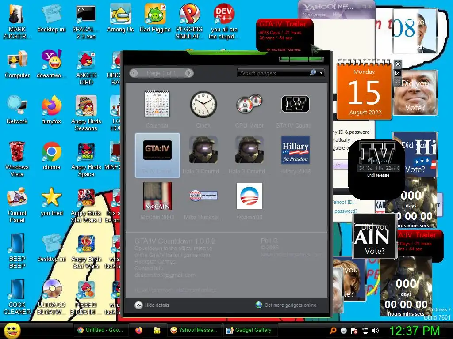Open the Bad Piggies desktop shortcut

click(x=155, y=18)
